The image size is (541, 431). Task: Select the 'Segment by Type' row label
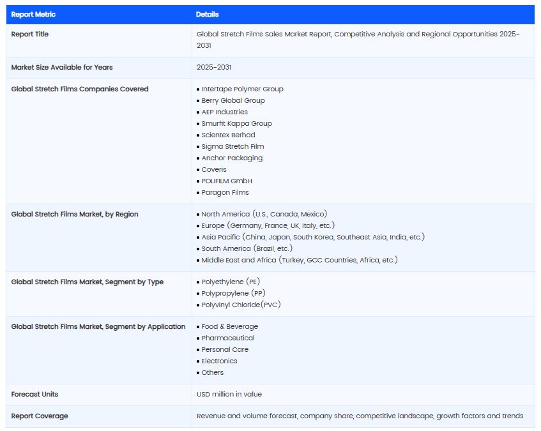pyautogui.click(x=88, y=282)
